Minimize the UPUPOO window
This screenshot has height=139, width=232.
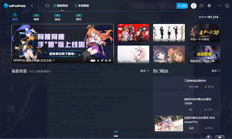(x=219, y=6)
